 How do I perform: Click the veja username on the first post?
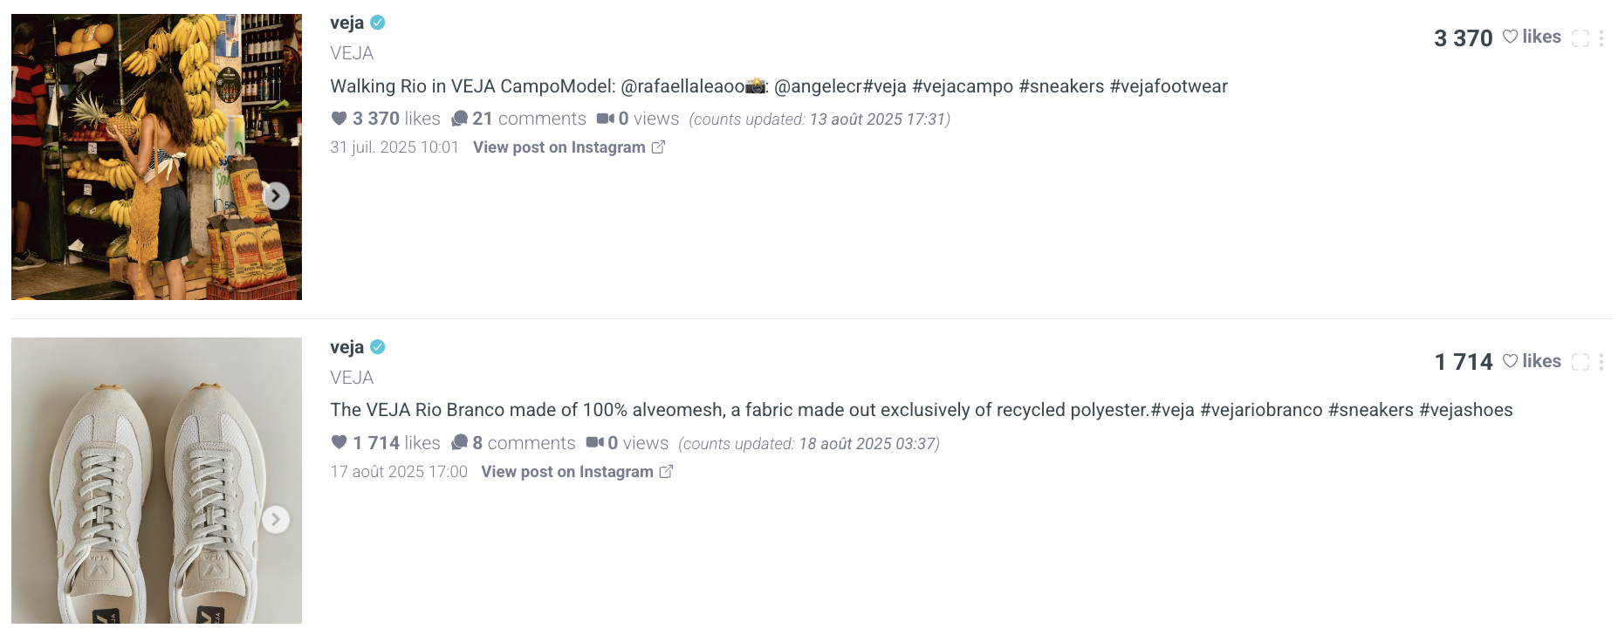tap(346, 23)
